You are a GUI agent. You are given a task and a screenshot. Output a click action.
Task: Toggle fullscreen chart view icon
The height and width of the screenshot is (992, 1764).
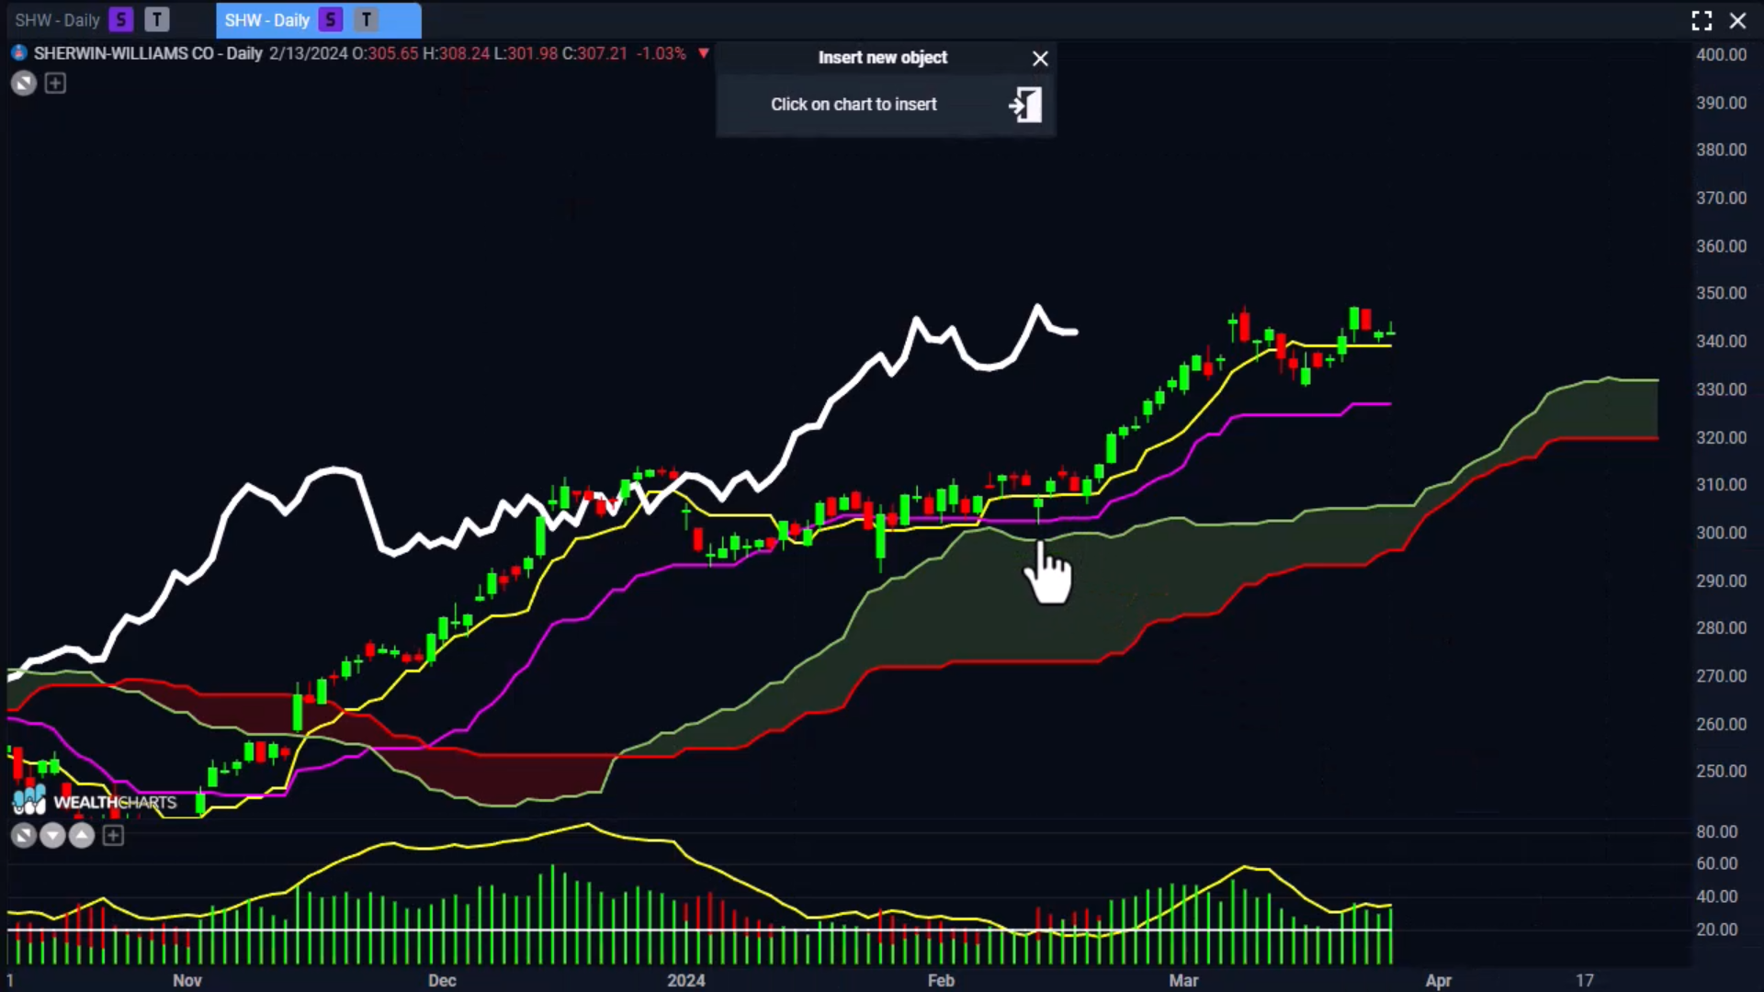(1702, 20)
